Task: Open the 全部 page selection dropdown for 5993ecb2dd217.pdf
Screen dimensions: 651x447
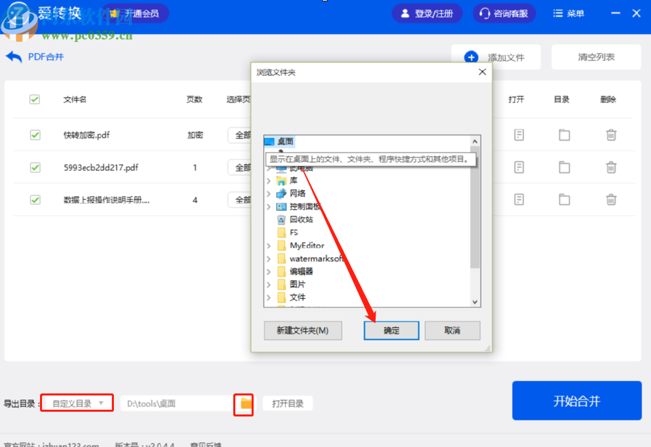Action: [x=239, y=168]
